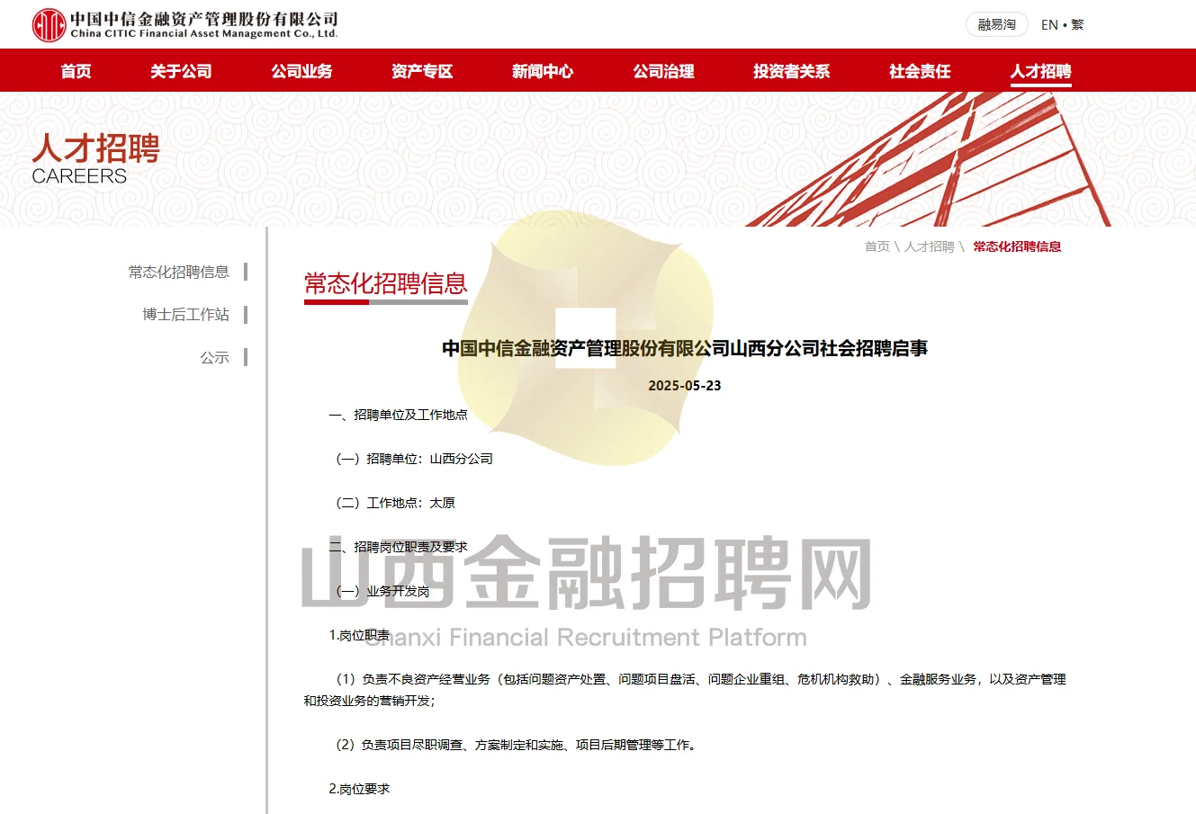Image resolution: width=1196 pixels, height=814 pixels.
Task: Switch site language to EN
Action: click(1049, 25)
